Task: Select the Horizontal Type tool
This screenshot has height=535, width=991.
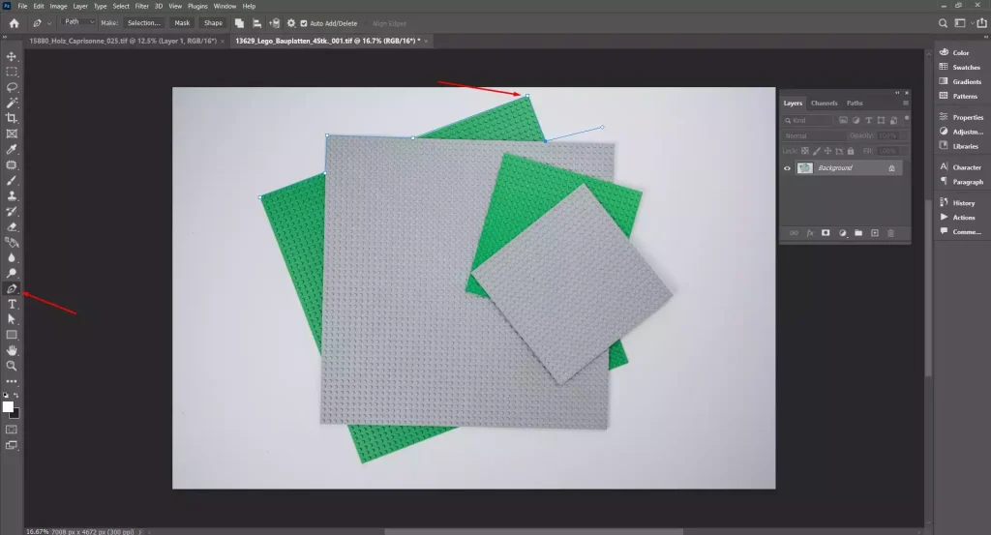Action: point(12,304)
